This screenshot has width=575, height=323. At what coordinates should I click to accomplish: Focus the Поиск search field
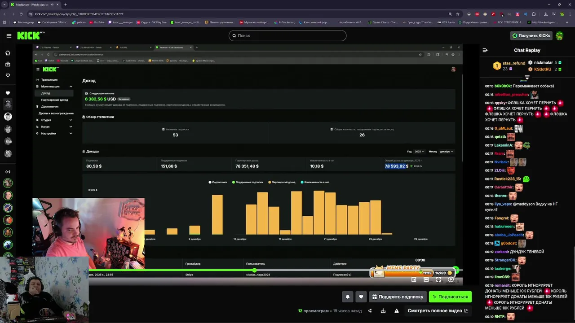pos(287,35)
